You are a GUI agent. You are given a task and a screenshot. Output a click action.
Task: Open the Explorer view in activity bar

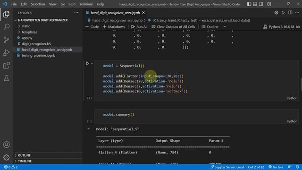[x=6, y=14]
